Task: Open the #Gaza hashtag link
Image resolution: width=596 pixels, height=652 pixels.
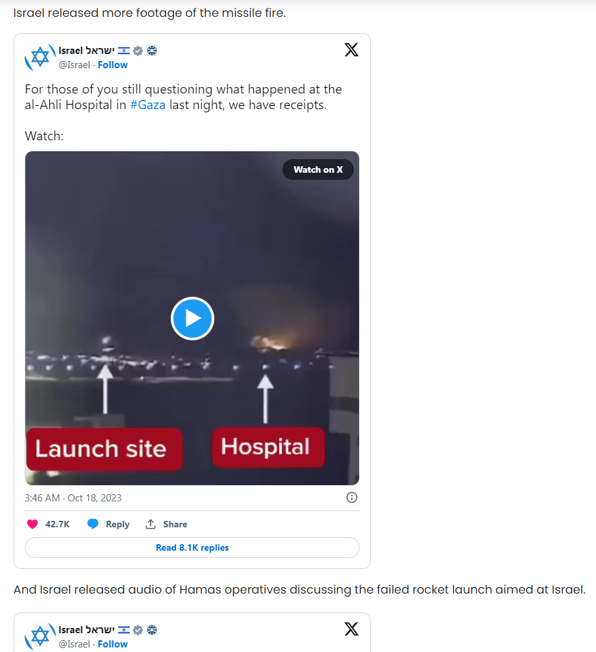Action: point(147,105)
